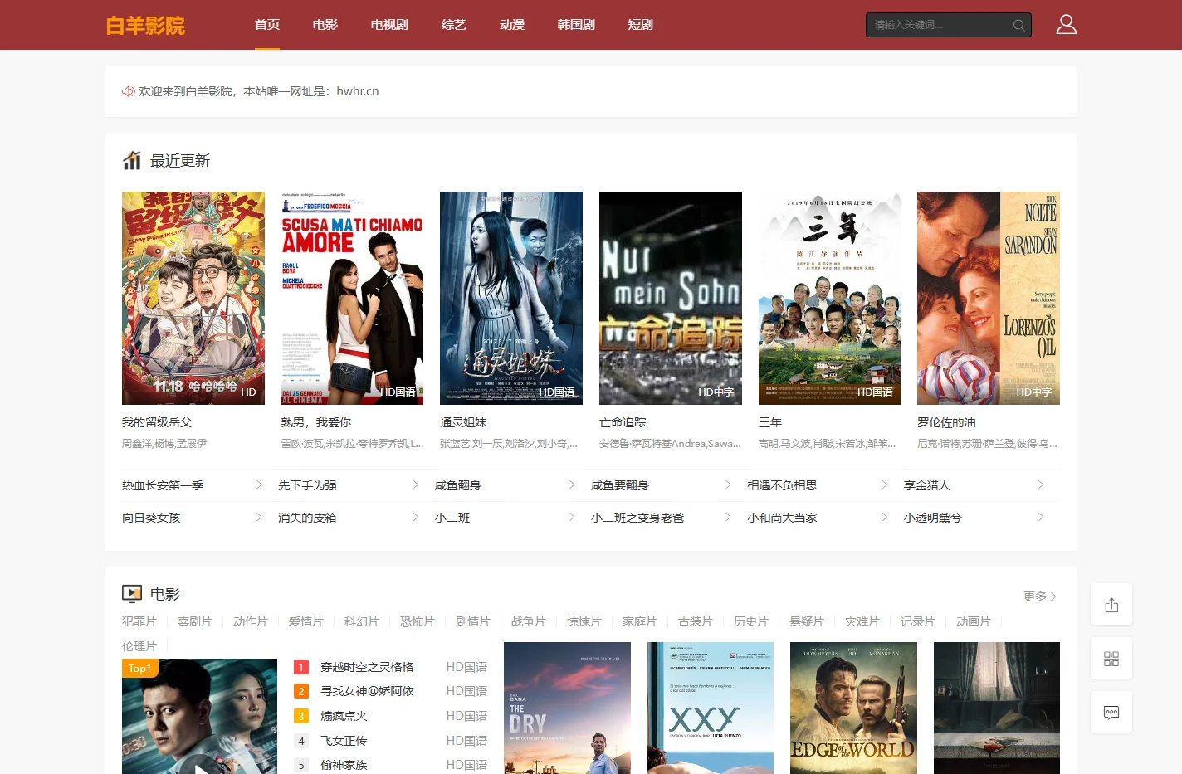
Task: Filter movies by 喜剧片 genre
Action: coord(195,621)
